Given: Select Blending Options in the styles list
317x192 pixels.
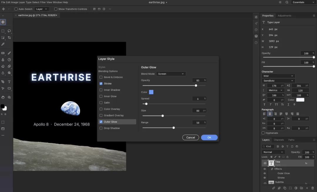Looking at the screenshot, I should point(108,71).
